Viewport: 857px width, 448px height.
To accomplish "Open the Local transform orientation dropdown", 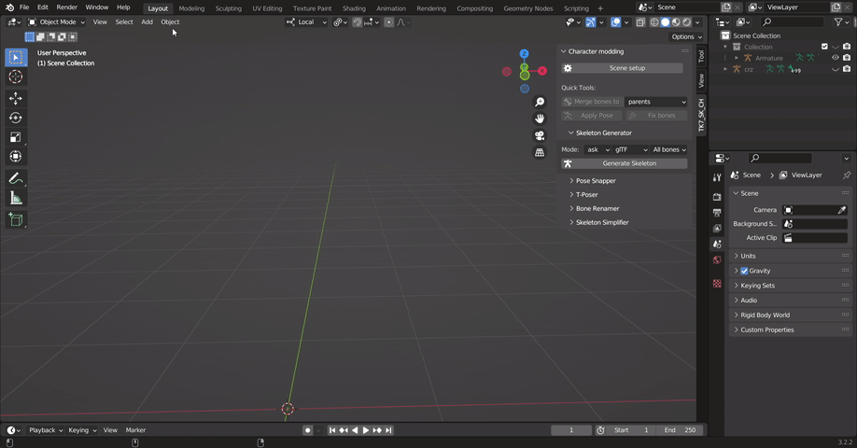I will (306, 22).
